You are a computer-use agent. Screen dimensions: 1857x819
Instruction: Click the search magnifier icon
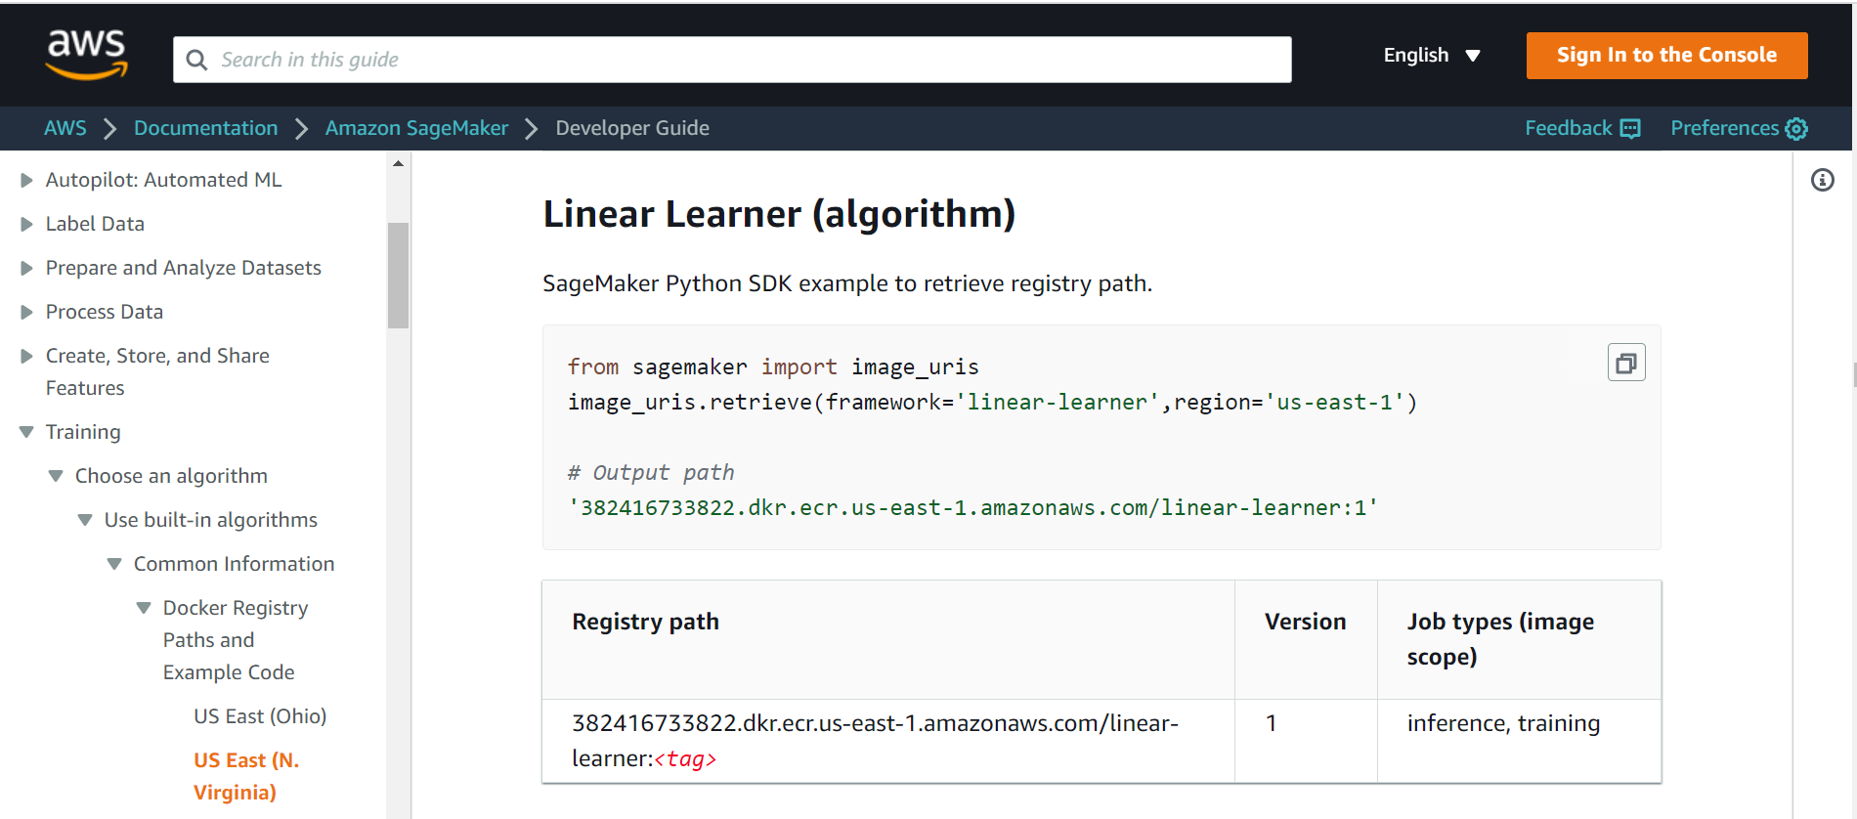point(196,60)
